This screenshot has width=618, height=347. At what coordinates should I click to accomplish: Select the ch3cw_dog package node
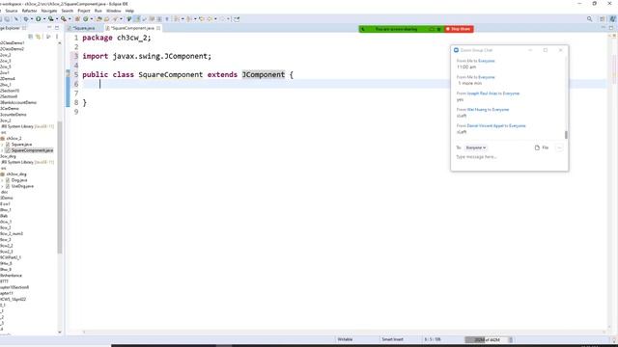pyautogui.click(x=16, y=174)
